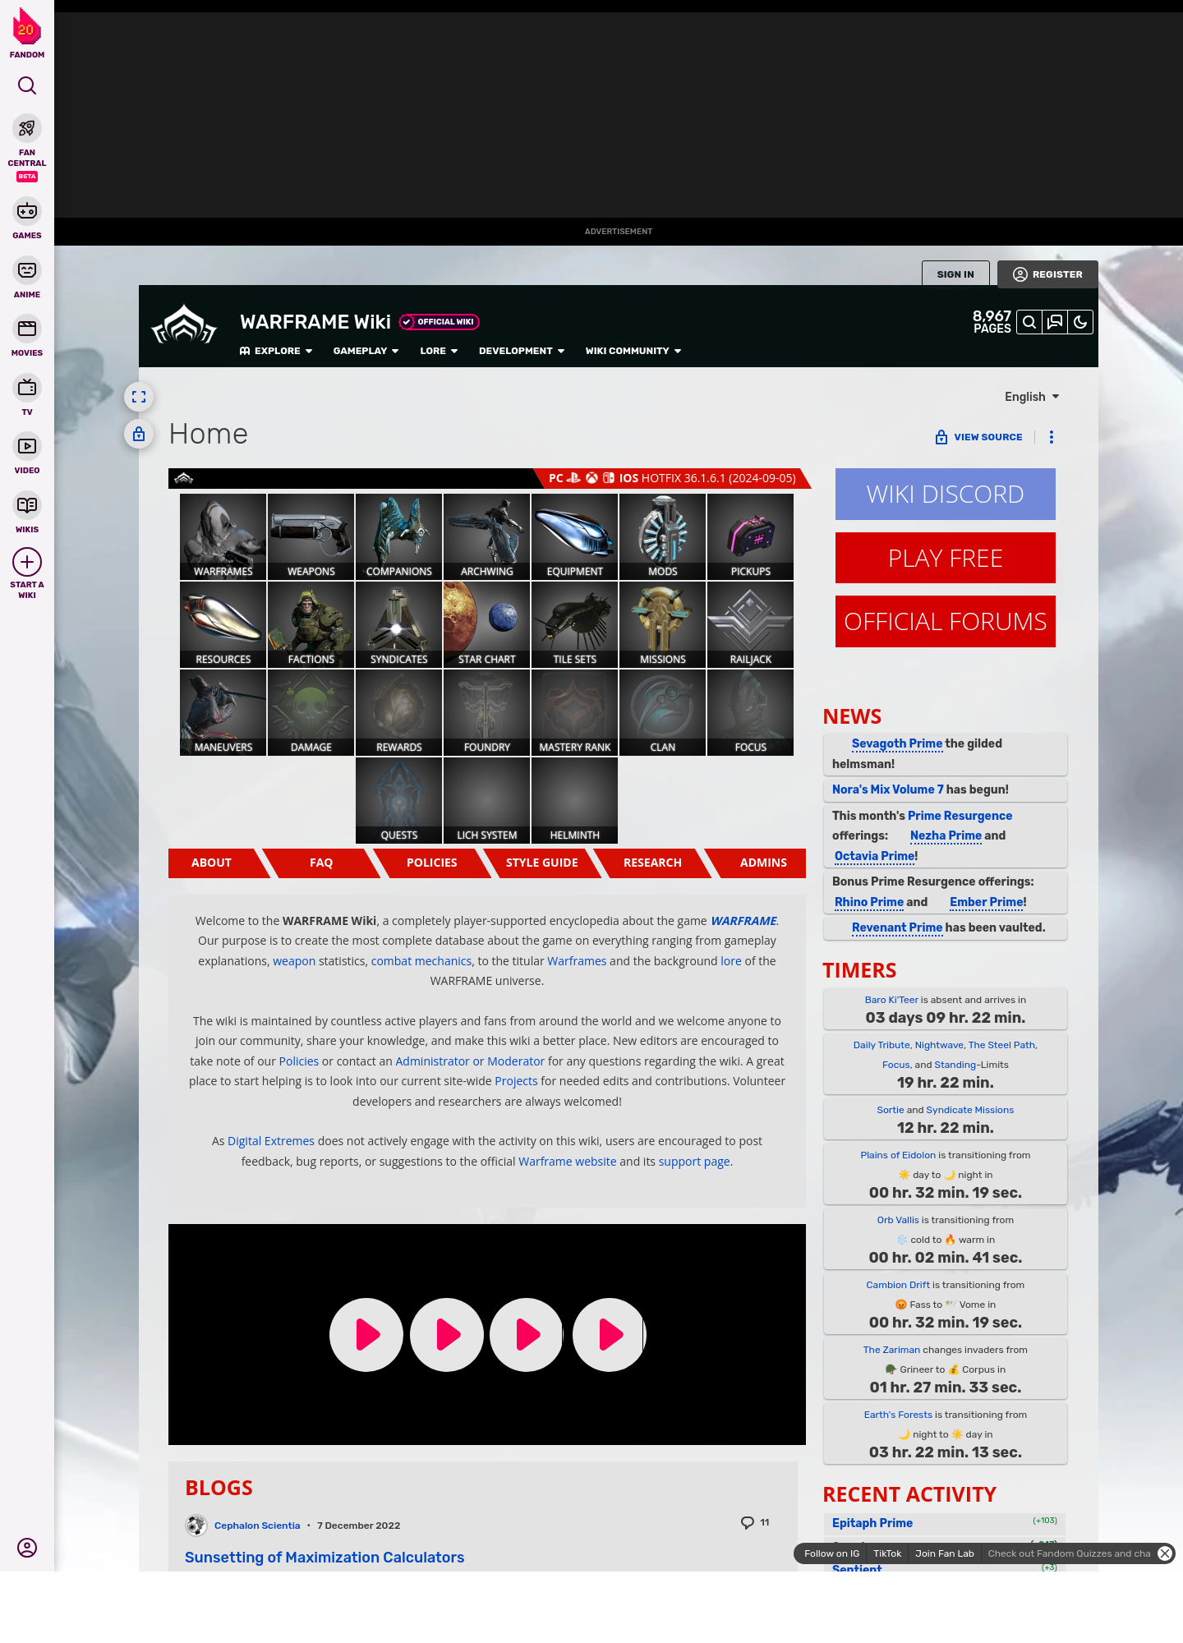Click the sidebar search magnifier icon

click(27, 85)
